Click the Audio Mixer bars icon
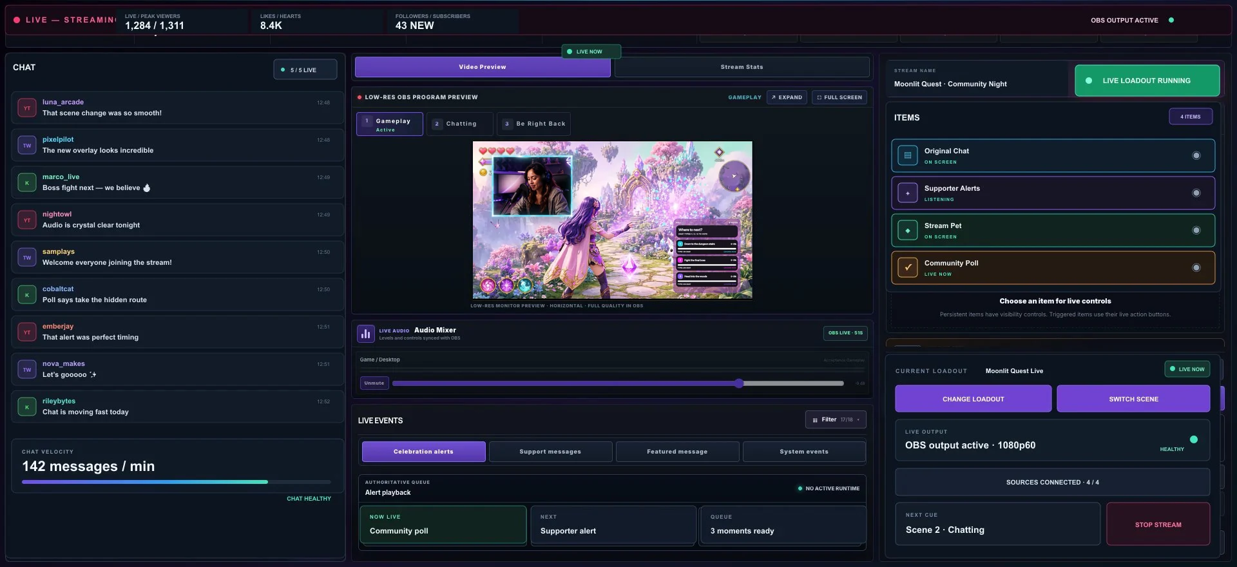The height and width of the screenshot is (567, 1237). [x=366, y=334]
